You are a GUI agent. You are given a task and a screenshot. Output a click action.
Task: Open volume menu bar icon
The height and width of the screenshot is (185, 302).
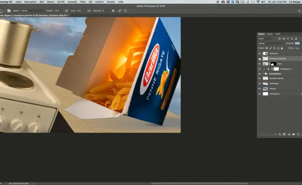tap(263, 2)
